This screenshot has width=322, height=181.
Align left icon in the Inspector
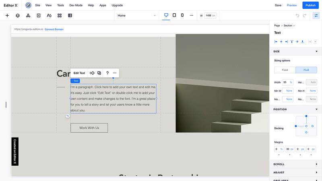click(x=276, y=42)
